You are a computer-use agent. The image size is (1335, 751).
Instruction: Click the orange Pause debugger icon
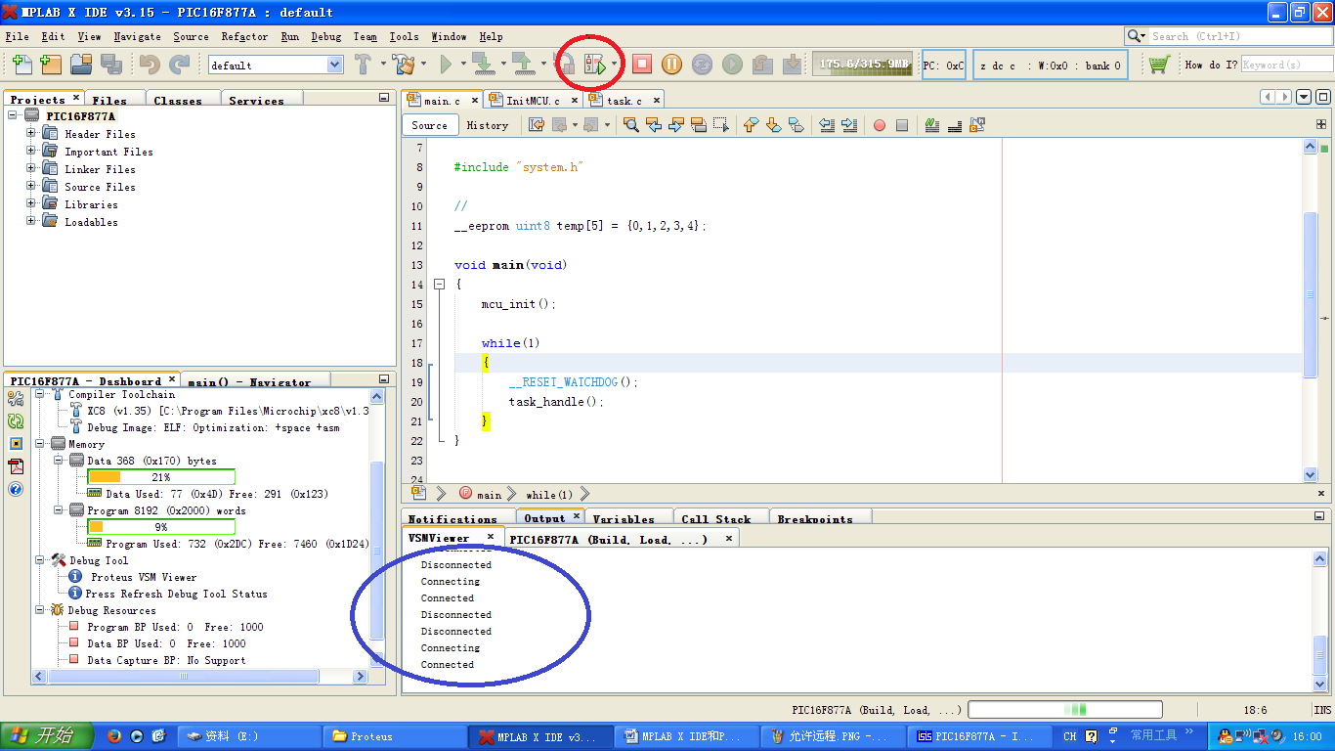(x=671, y=65)
